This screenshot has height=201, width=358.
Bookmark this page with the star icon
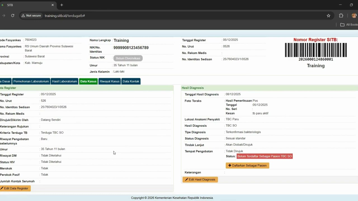coord(329,16)
